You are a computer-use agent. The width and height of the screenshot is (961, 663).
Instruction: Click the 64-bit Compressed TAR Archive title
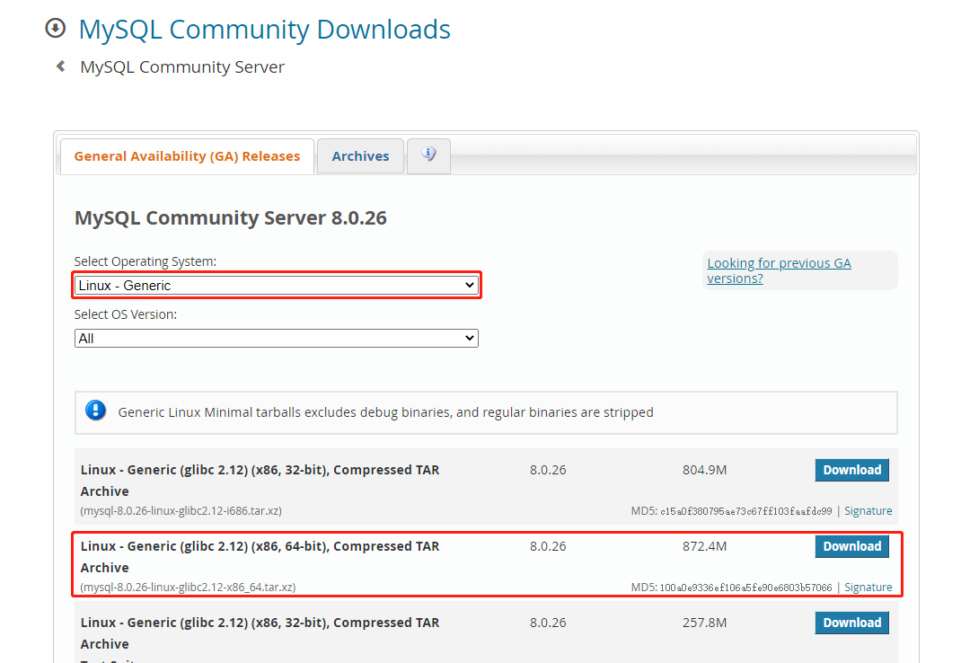260,556
